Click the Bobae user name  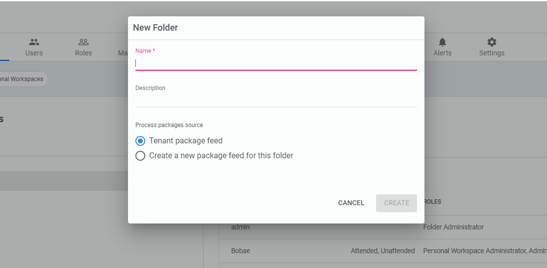tap(241, 251)
